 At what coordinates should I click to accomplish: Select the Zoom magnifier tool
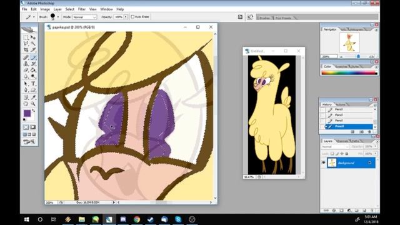pyautogui.click(x=33, y=104)
